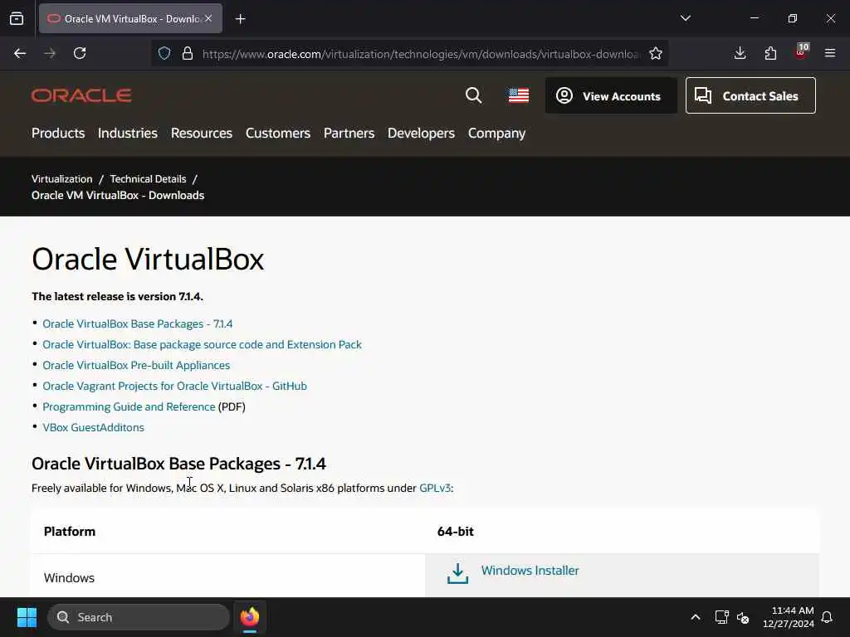
Task: Open Oracle VirtualBox Pre-built Appliances link
Action: point(136,365)
